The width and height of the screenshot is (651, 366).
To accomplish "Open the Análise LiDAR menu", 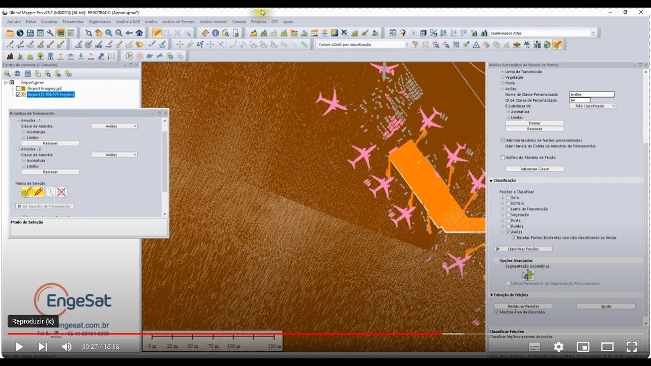I will tap(128, 22).
